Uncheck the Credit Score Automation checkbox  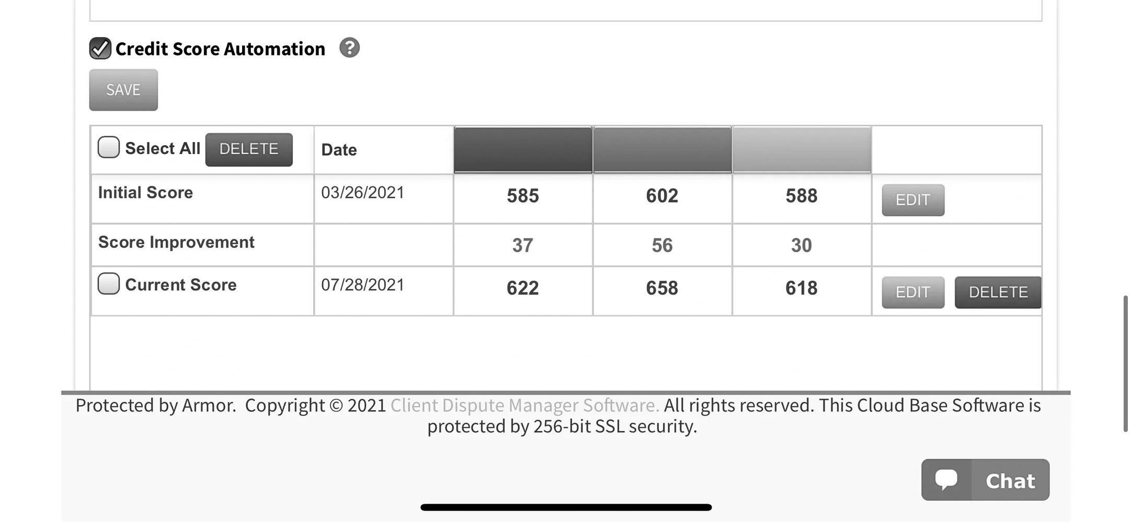point(100,49)
